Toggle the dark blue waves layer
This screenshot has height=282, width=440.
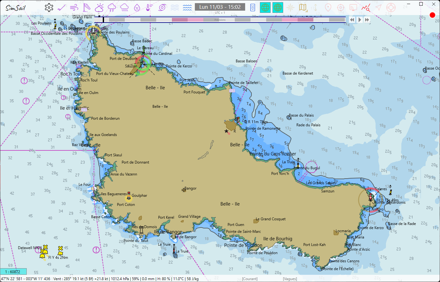point(187,8)
